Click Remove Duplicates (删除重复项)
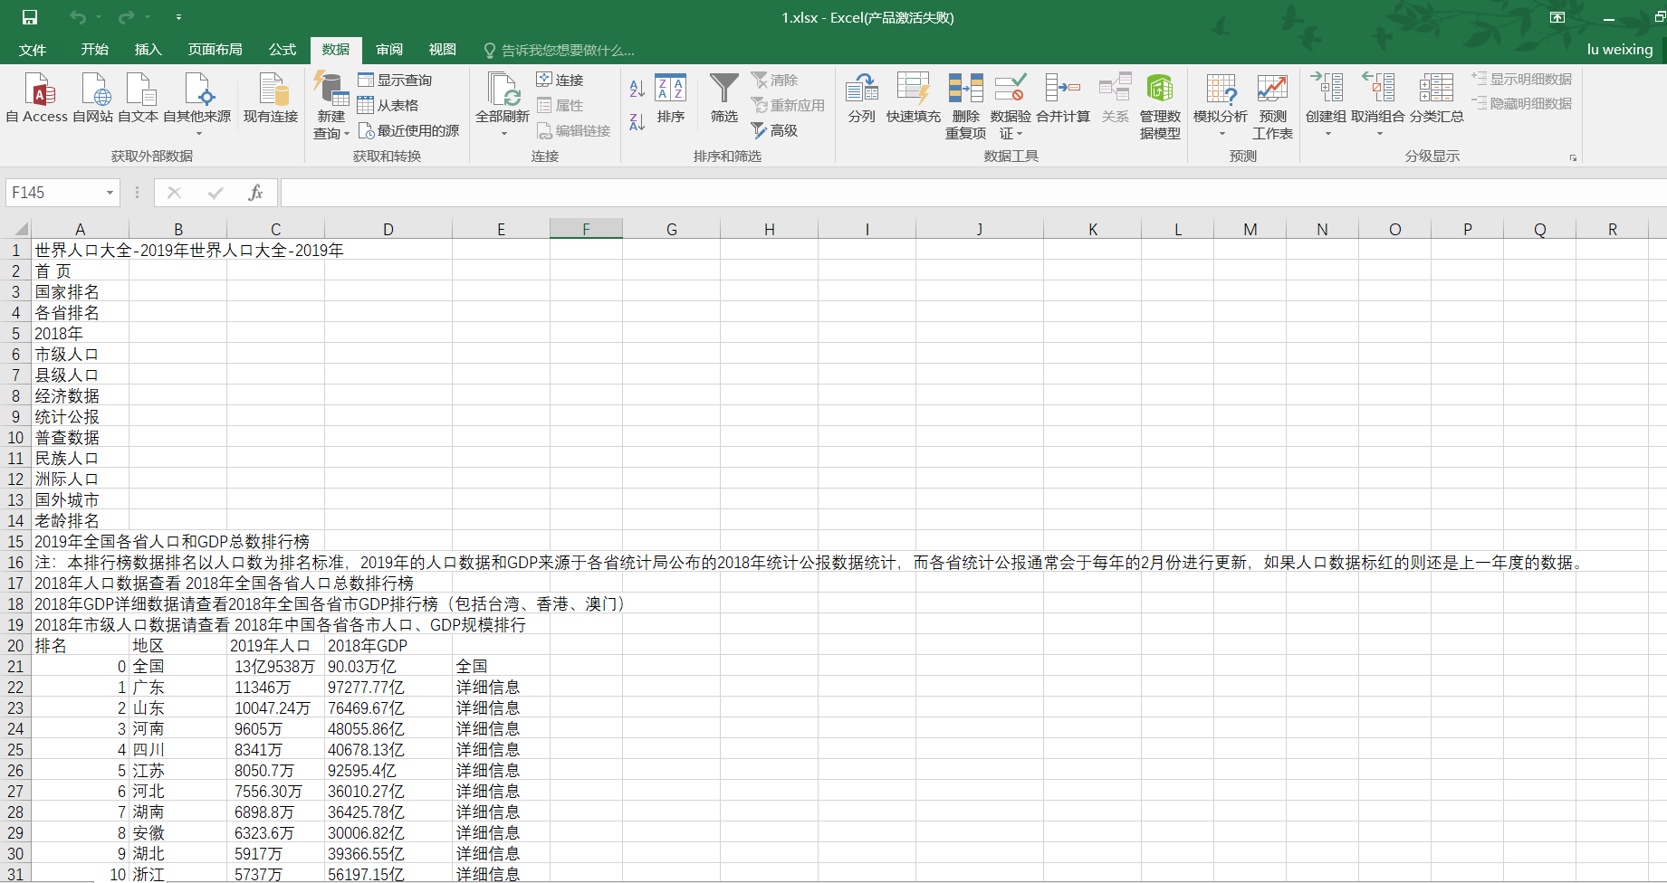 click(x=966, y=106)
